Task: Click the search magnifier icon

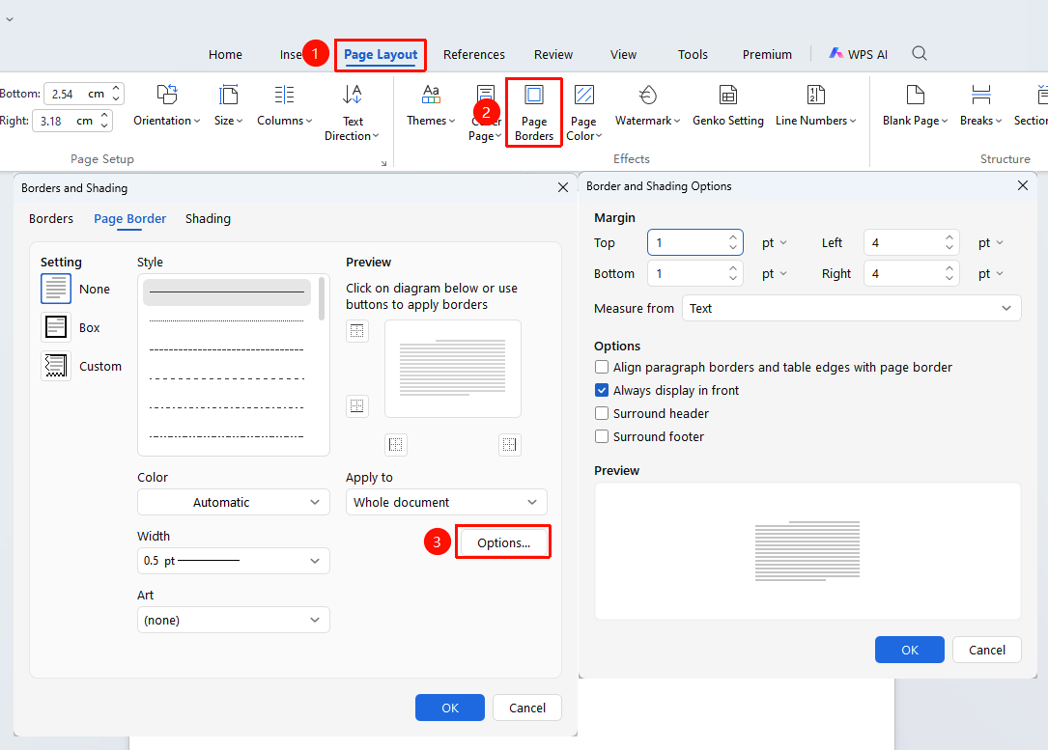Action: [919, 53]
